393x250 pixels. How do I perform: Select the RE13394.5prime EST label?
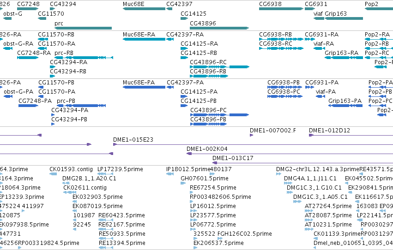pyautogui.click(x=122, y=243)
